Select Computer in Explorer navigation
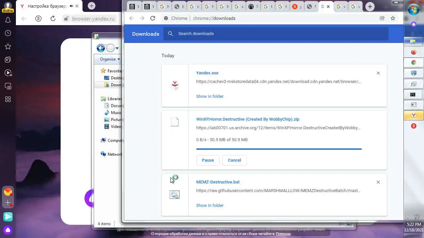Screen dimensions: 424x238 [111, 140]
